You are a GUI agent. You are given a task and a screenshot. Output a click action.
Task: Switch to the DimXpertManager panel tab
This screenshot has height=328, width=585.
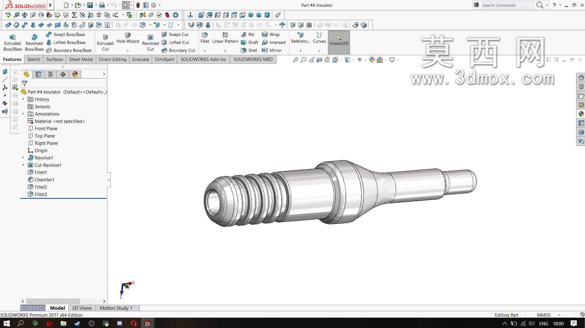63,74
